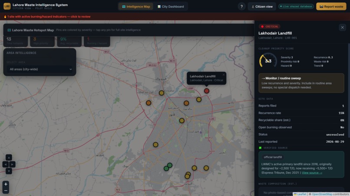Screen dimensions: 350x196
Task: Open help with the question mark button
Action: coord(241,6)
